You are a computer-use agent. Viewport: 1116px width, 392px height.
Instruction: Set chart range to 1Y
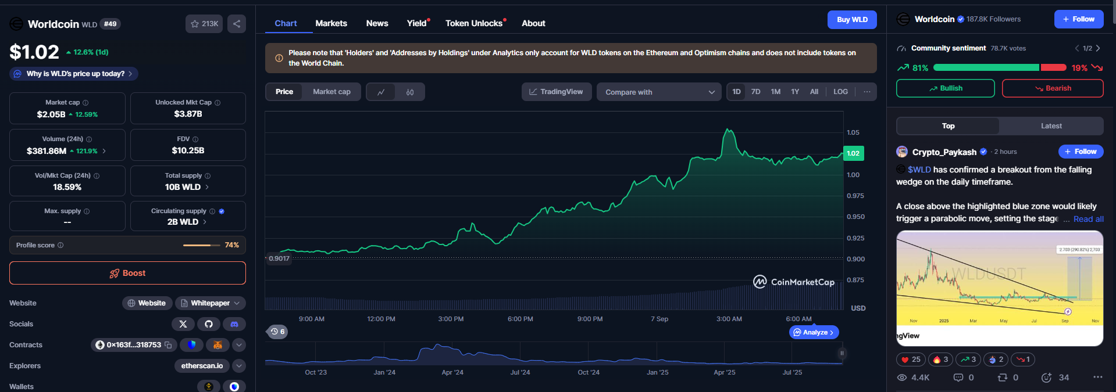[795, 92]
